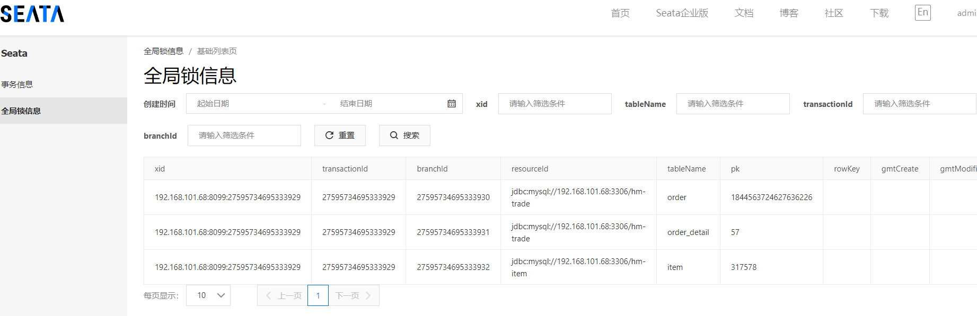The image size is (977, 316).
Task: Click branchId cell 27595734695333931
Action: tap(453, 232)
